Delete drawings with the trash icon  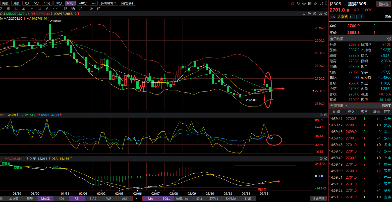(x=99, y=9)
